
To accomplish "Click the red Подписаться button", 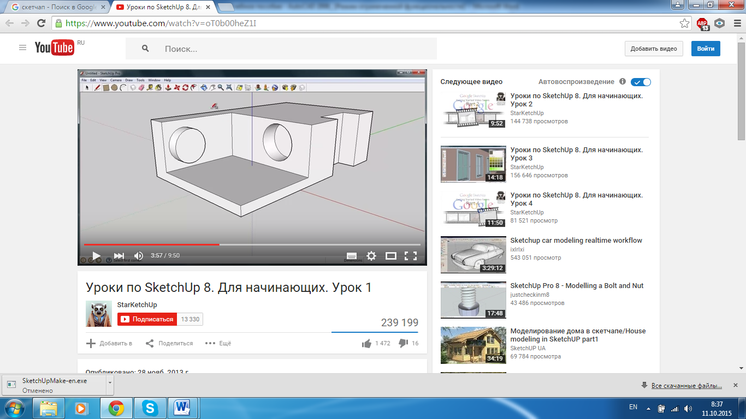I will (x=147, y=319).
